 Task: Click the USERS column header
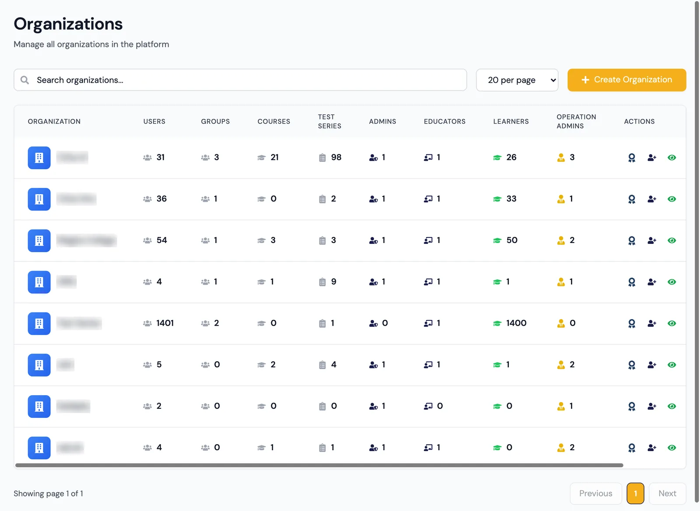point(154,122)
